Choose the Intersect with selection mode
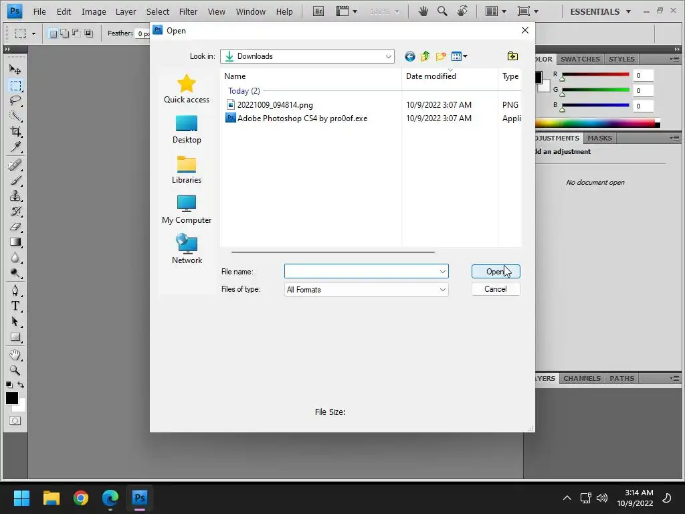Image resolution: width=685 pixels, height=514 pixels. point(88,33)
